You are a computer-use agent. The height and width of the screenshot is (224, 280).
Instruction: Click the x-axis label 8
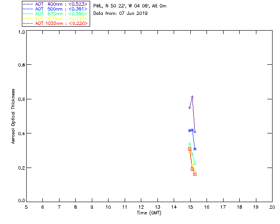76,207
